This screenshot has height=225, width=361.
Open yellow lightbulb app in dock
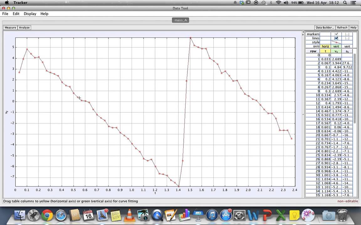[295, 215]
